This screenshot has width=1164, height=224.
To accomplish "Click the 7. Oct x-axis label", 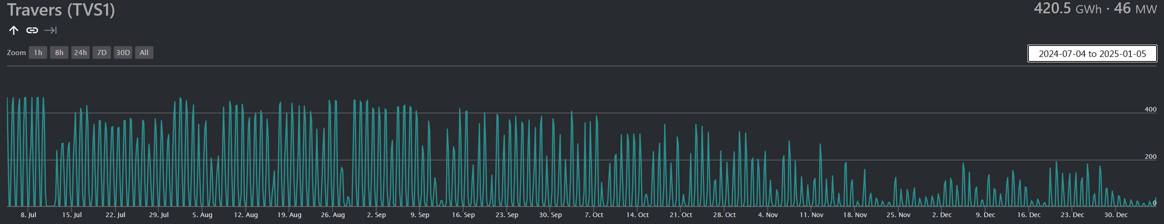I will click(594, 215).
